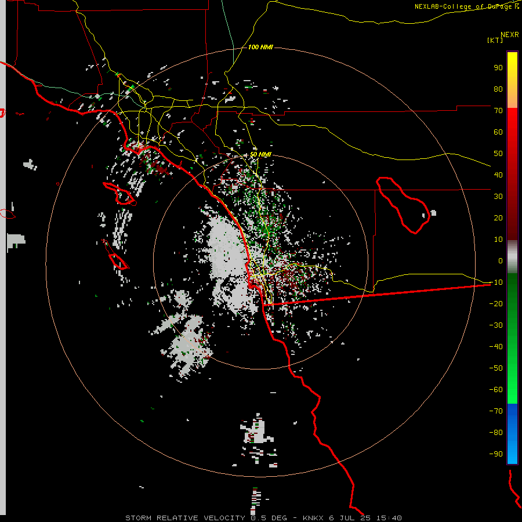Image resolution: width=522 pixels, height=522 pixels.
Task: Select the -30 value on velocity scale
Action: click(496, 325)
